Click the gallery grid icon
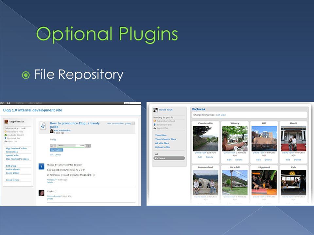 [x=133, y=123]
